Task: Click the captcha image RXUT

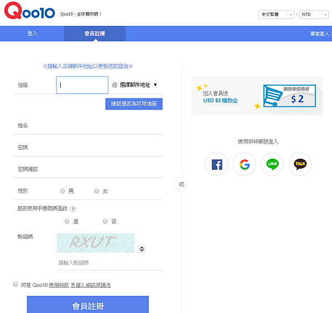Action: point(96,243)
